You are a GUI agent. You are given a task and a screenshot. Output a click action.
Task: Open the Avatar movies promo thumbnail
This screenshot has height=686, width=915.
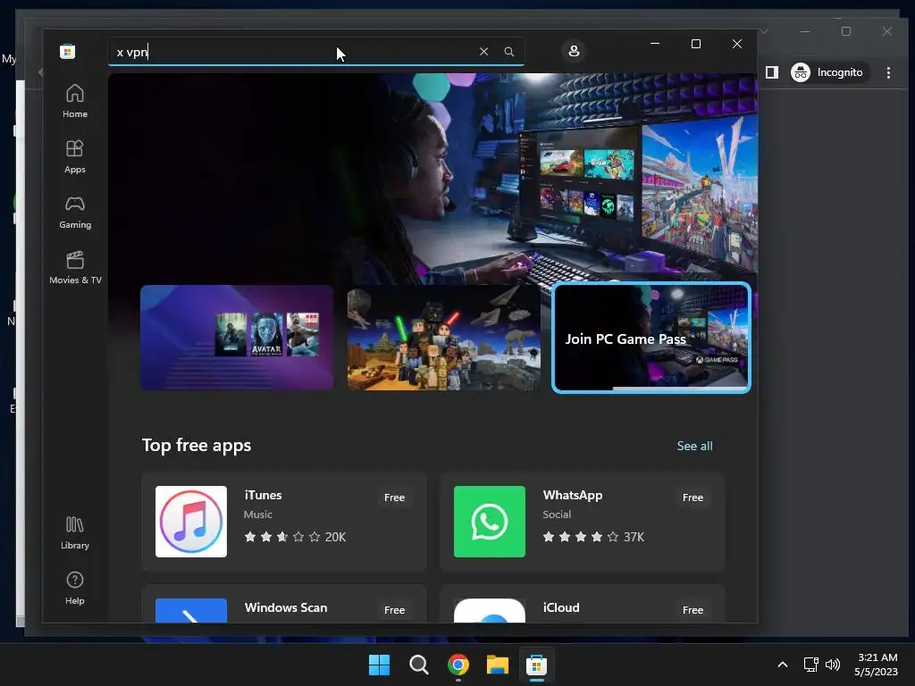coord(237,337)
